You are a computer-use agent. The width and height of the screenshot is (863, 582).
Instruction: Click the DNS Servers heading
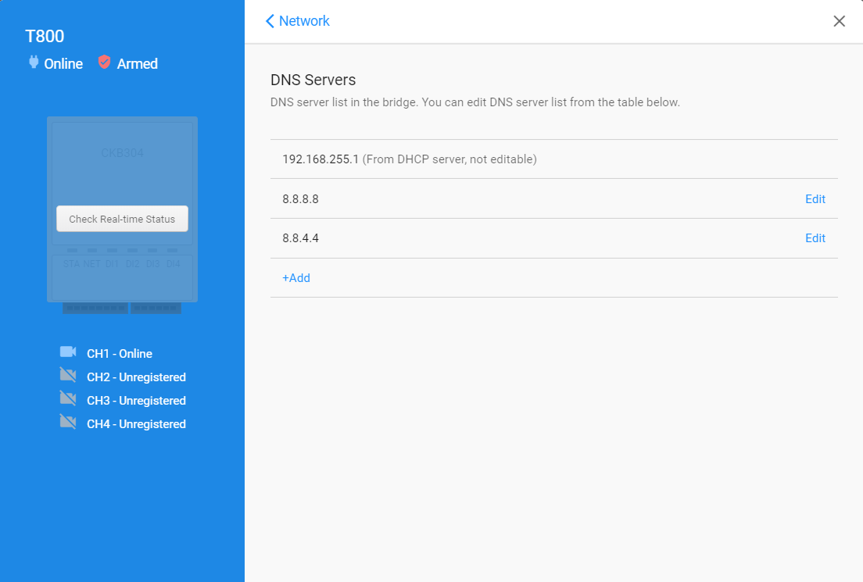pos(313,80)
